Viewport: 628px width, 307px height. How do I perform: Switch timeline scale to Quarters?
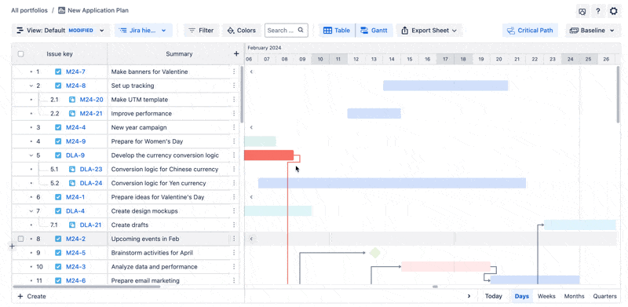pos(604,296)
